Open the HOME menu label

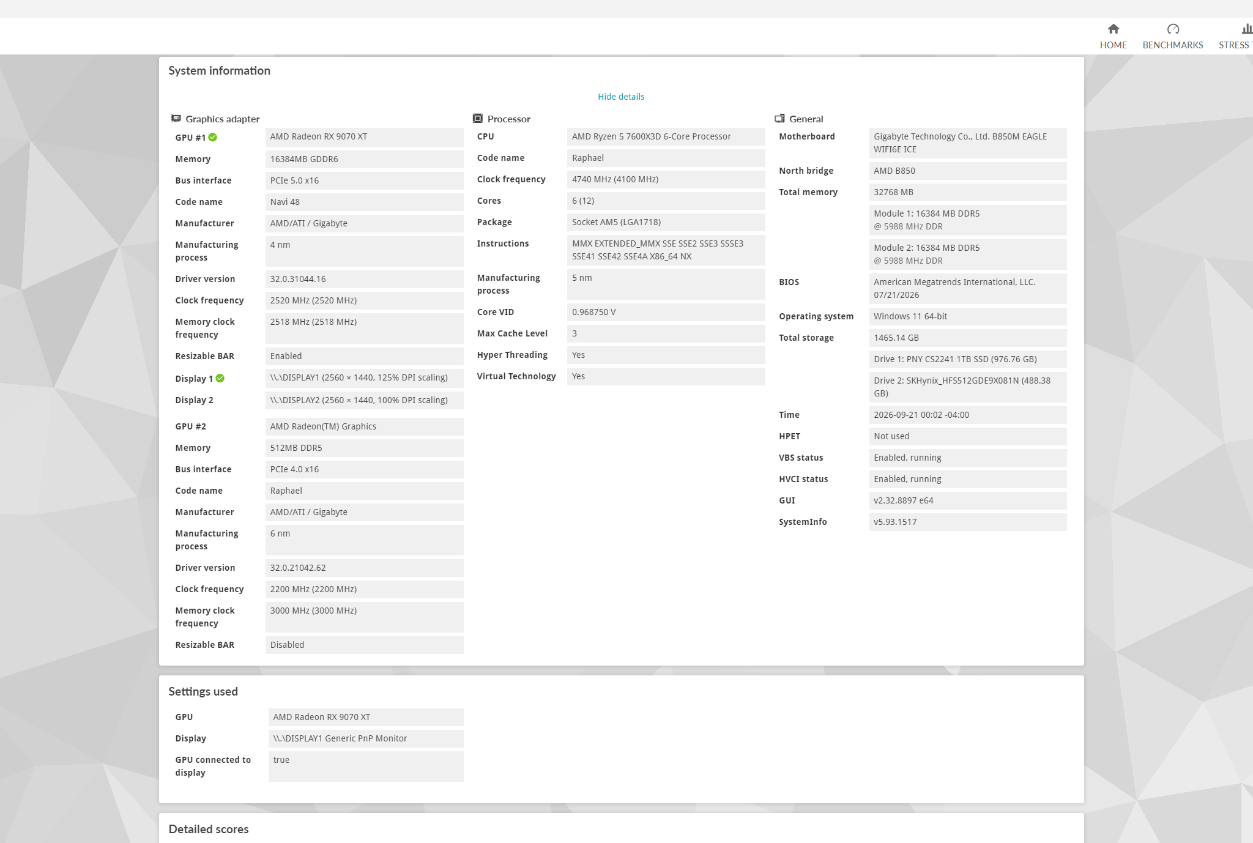[x=1113, y=45]
